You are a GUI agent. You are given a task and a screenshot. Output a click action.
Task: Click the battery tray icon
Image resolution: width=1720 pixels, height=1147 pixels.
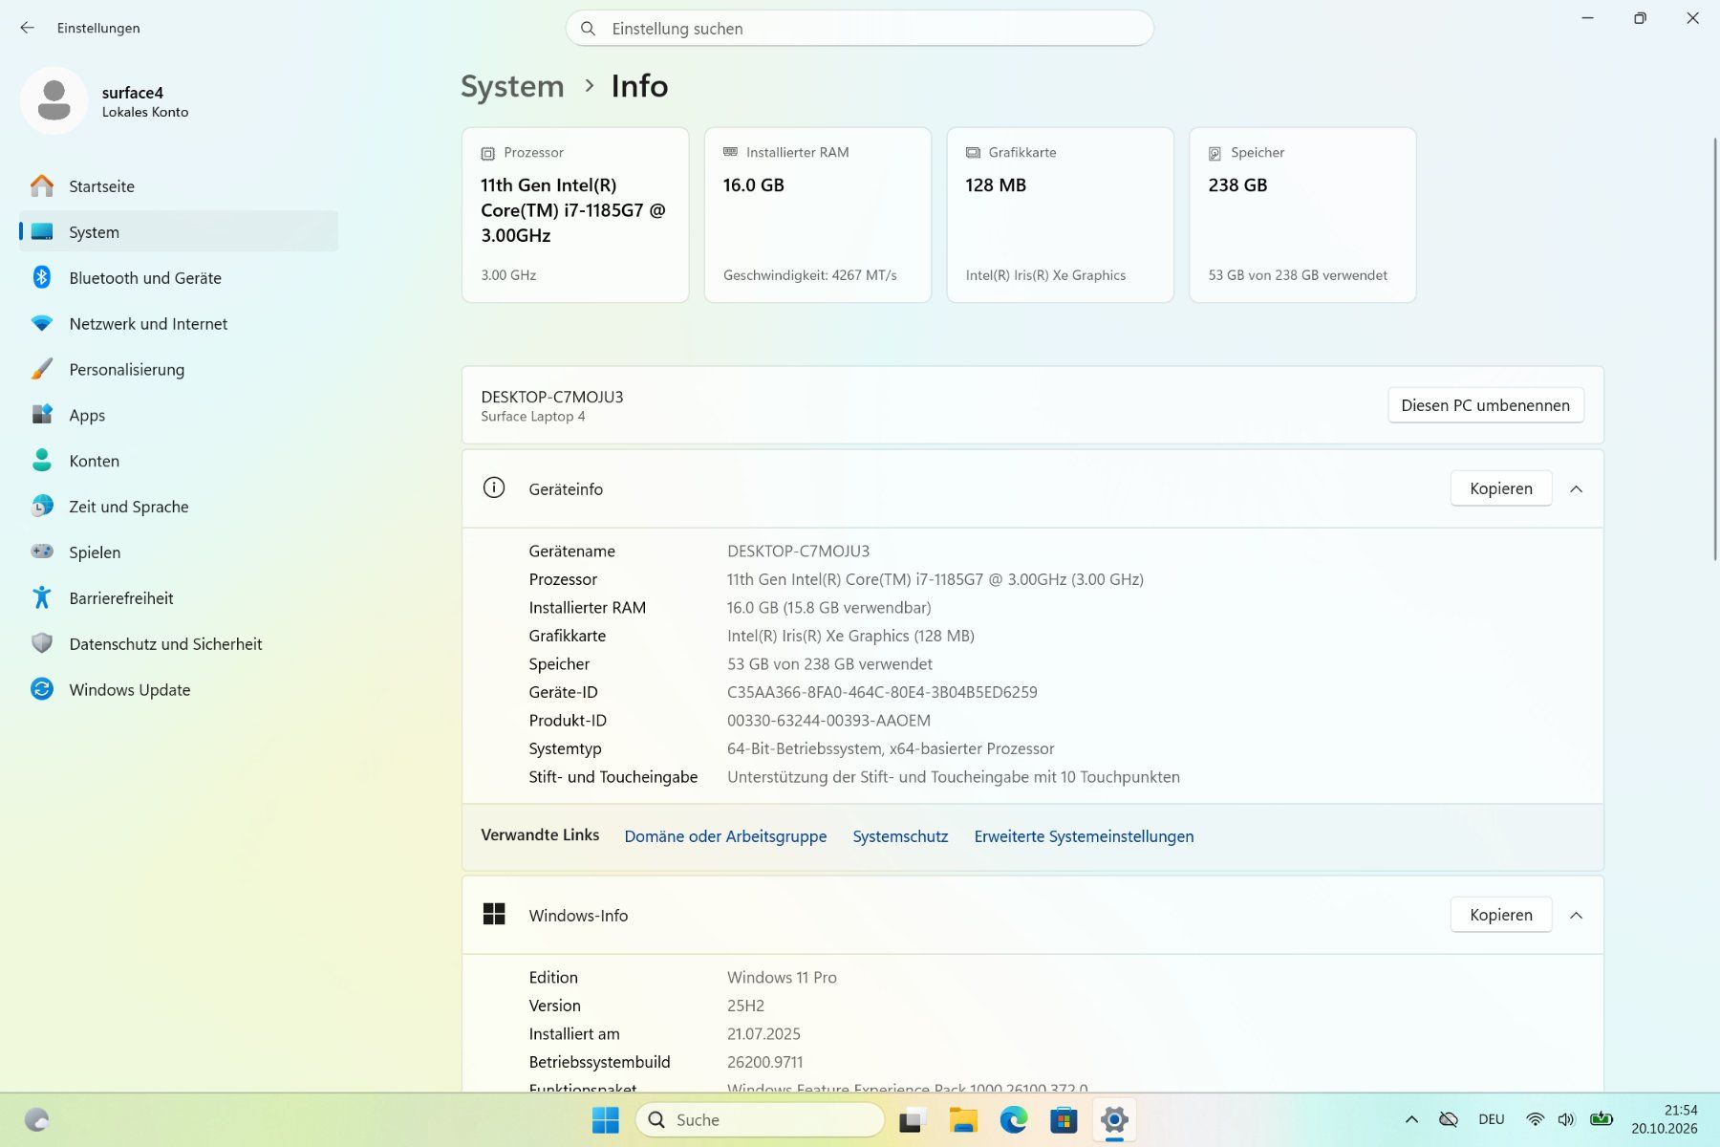click(1602, 1119)
